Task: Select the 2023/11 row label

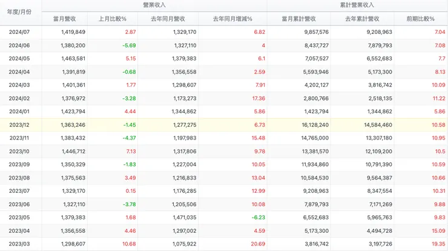Action: (x=19, y=138)
